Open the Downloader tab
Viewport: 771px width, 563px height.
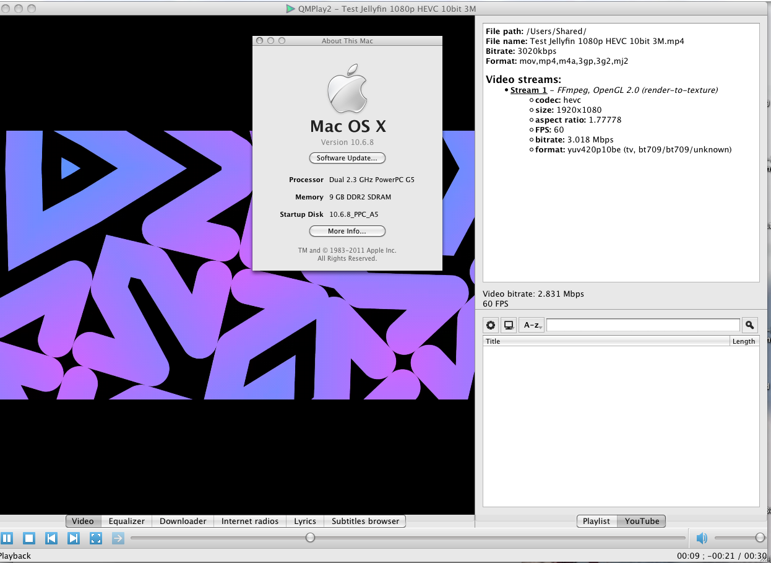tap(183, 521)
